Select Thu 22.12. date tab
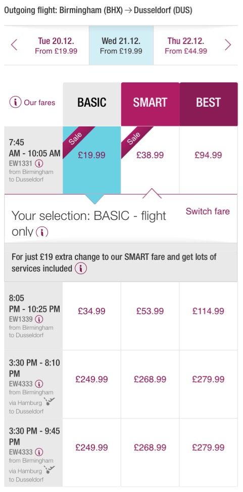The image size is (243, 492). tap(186, 46)
